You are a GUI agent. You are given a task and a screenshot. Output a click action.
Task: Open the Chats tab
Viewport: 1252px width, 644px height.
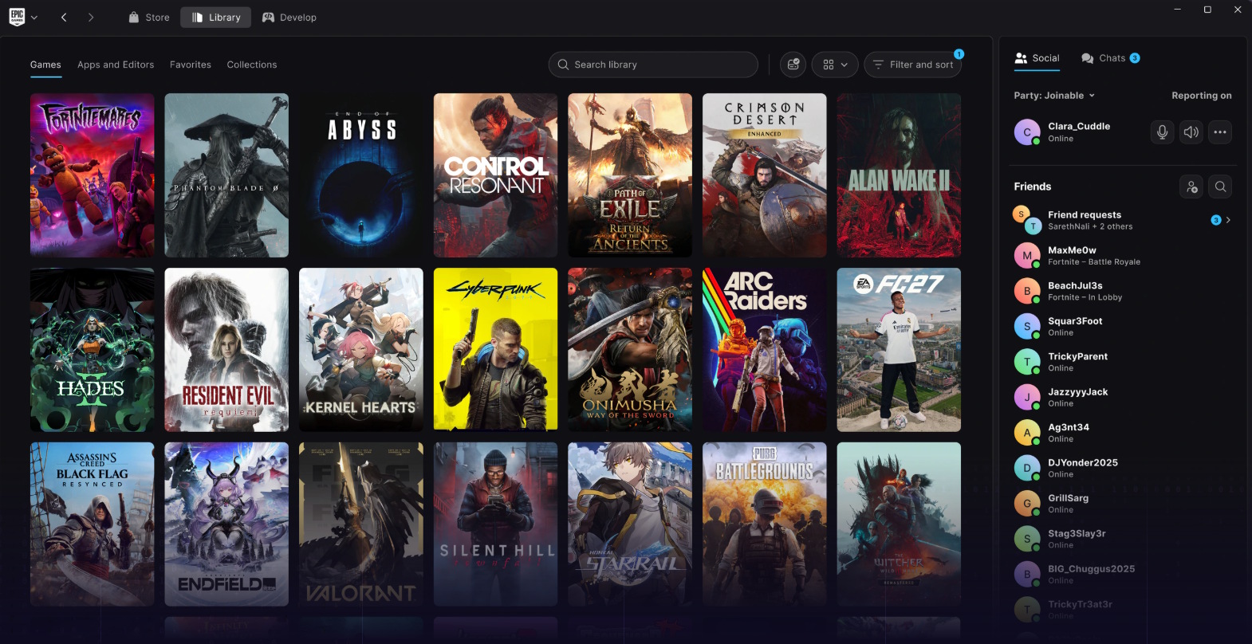pyautogui.click(x=1110, y=58)
